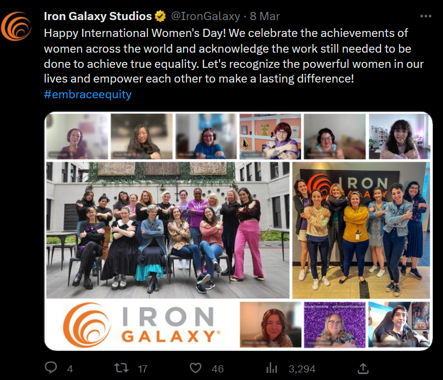The width and height of the screenshot is (443, 380).
Task: Click the reply count 4
Action: coord(70,369)
